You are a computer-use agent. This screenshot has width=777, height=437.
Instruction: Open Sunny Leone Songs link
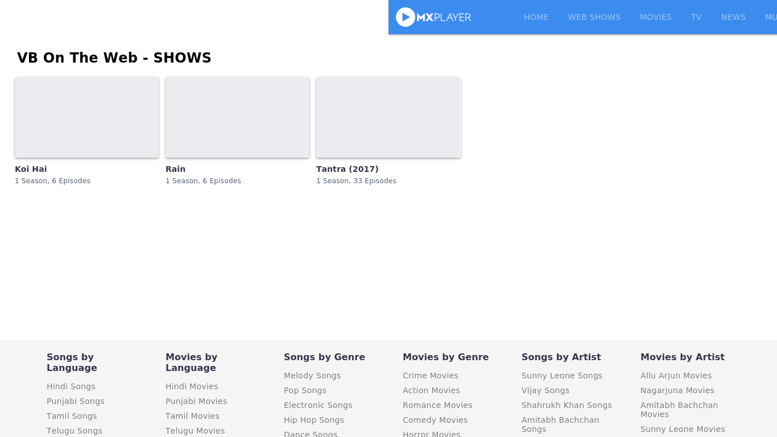[x=561, y=376]
